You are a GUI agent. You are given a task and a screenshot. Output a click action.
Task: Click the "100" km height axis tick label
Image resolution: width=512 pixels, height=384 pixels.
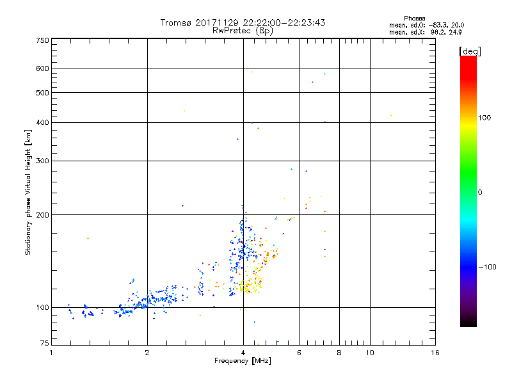coord(42,307)
